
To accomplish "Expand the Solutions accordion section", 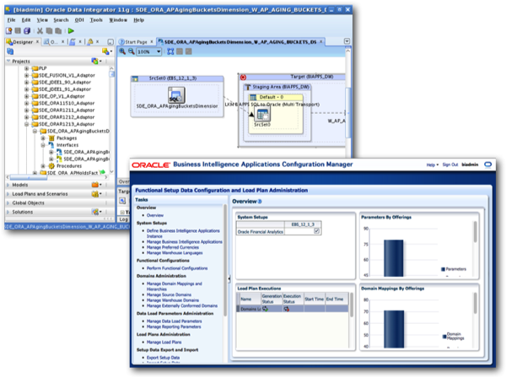I will click(8, 212).
